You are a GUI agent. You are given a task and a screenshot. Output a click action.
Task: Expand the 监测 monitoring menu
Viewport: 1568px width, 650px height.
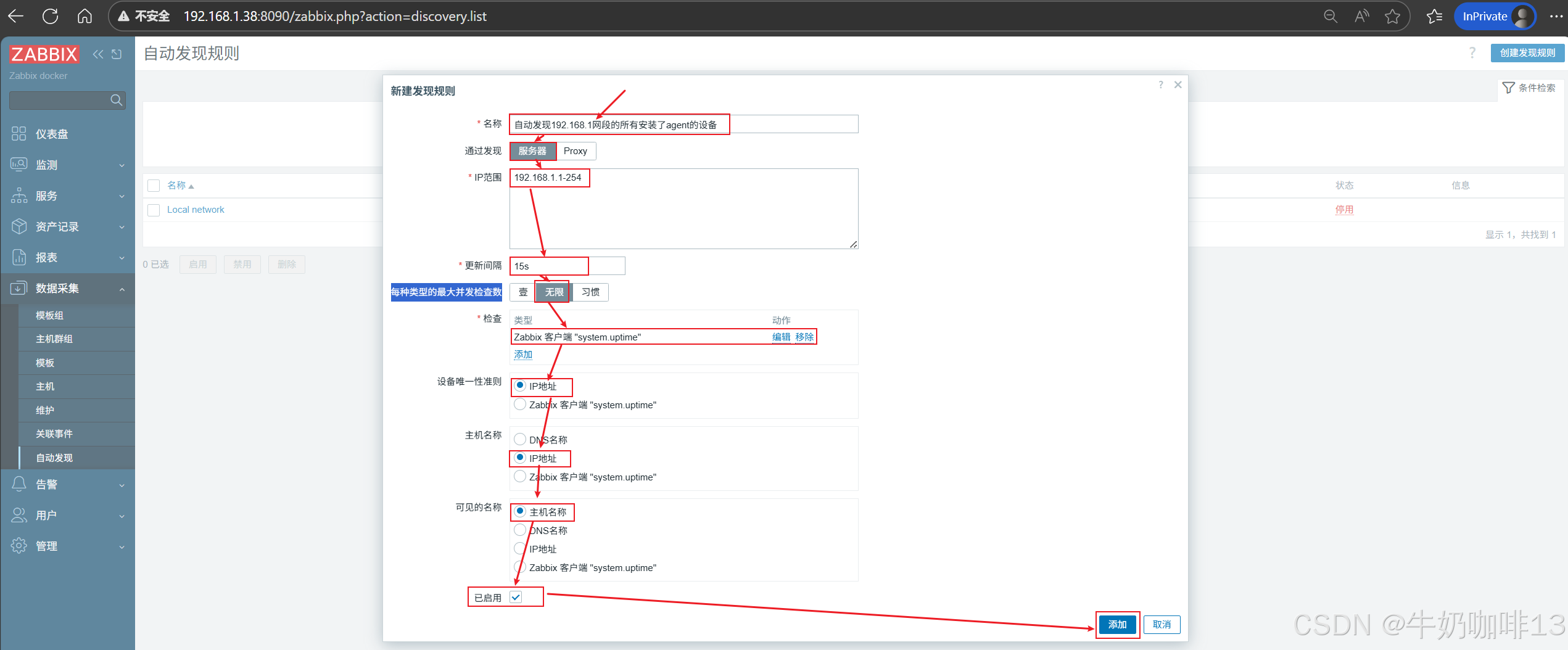click(x=68, y=165)
